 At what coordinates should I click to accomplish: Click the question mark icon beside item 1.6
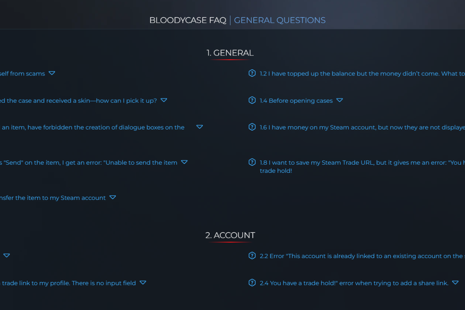click(x=252, y=127)
